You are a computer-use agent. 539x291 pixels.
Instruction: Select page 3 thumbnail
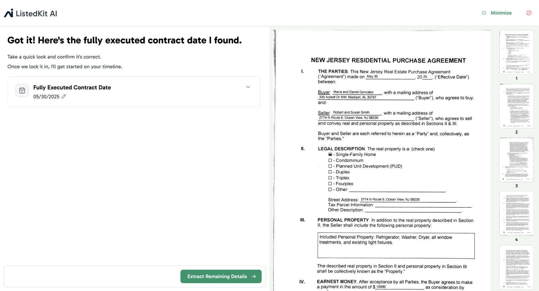pyautogui.click(x=516, y=160)
